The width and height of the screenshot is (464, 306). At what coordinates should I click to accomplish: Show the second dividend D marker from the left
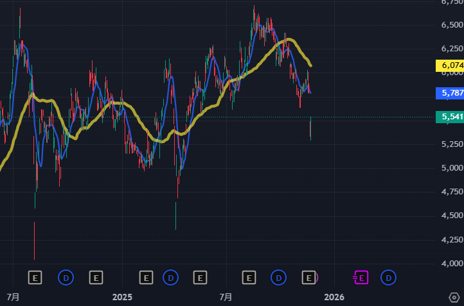click(171, 277)
